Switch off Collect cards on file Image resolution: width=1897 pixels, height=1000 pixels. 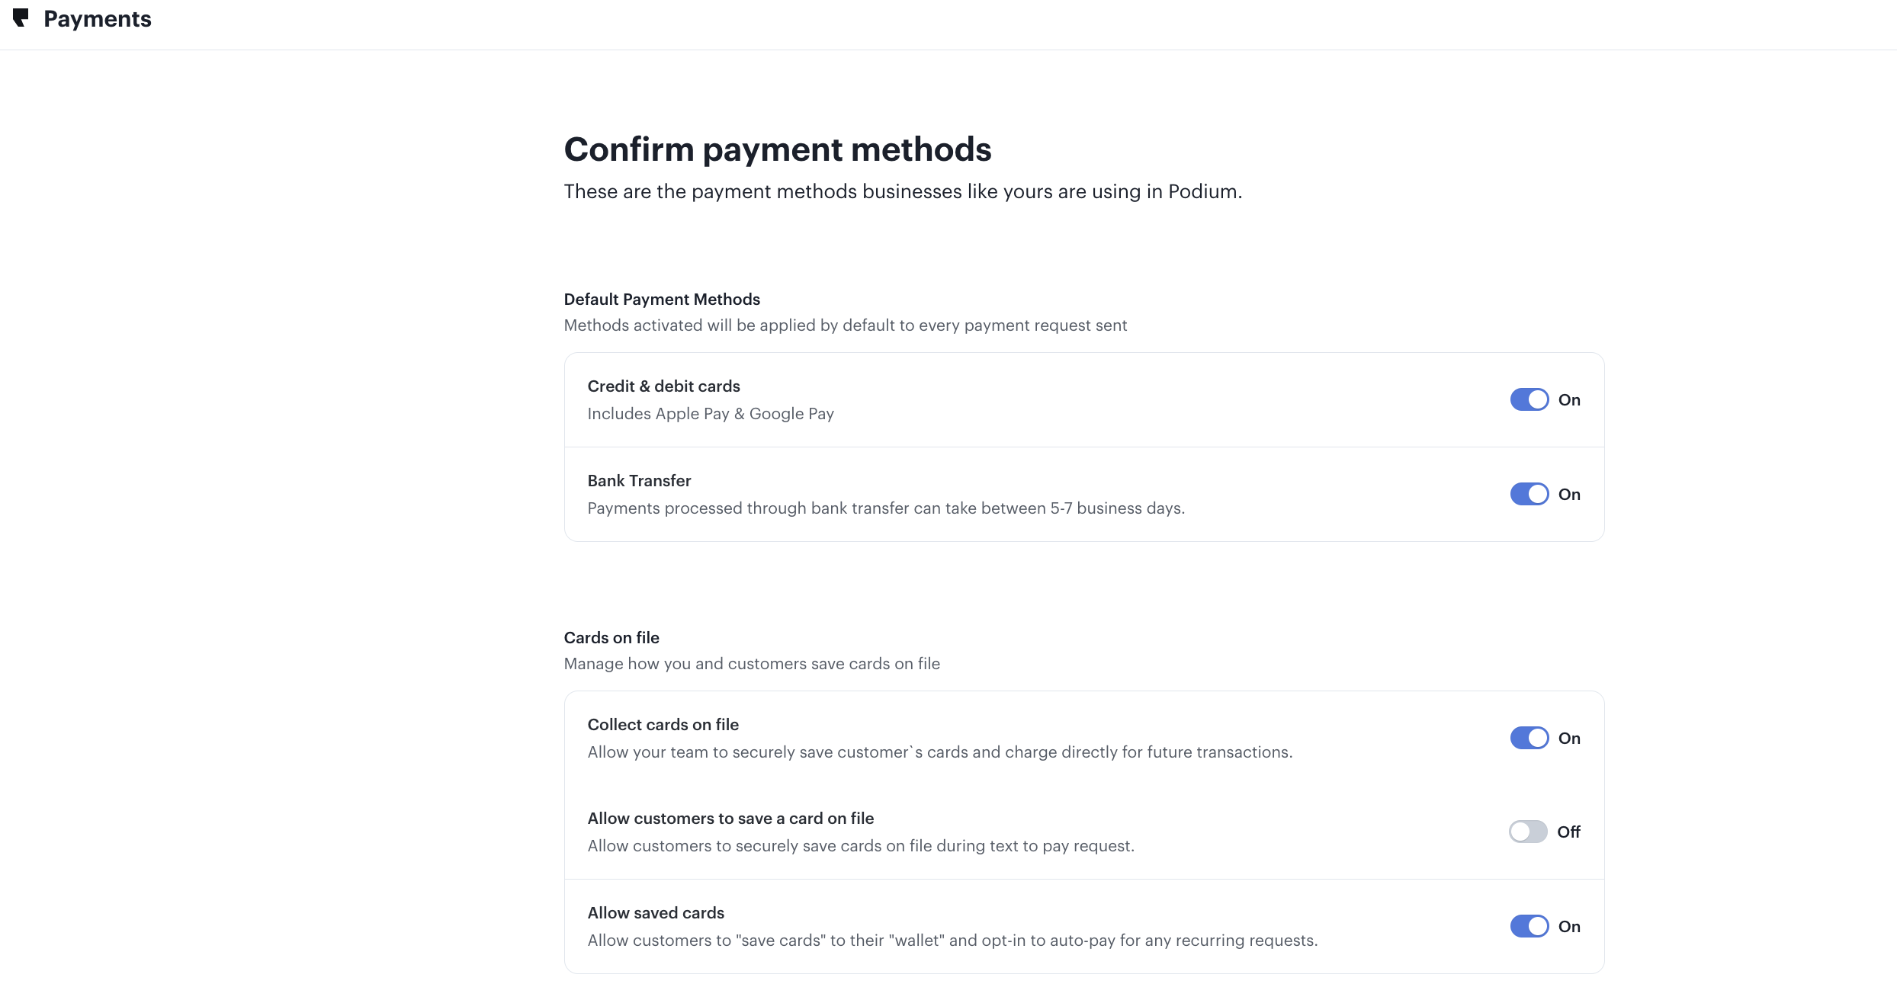coord(1529,738)
